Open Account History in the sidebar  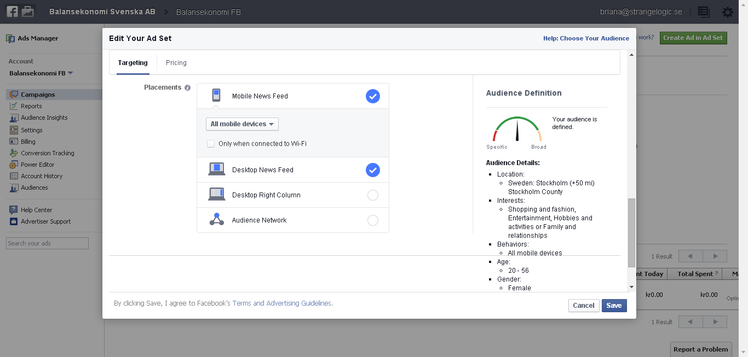(x=42, y=176)
